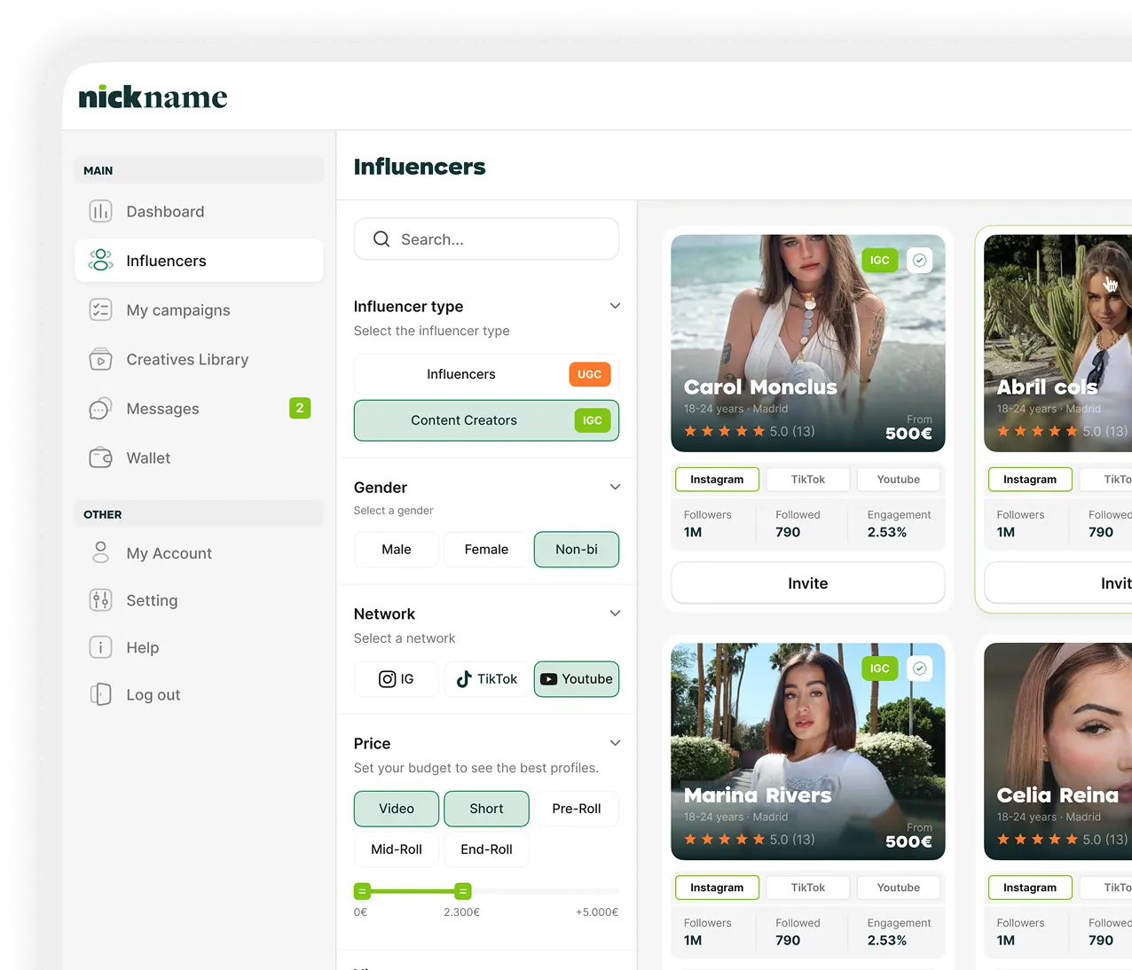Deselect the Non-bi gender filter
Viewport: 1132px width, 970px height.
pos(577,549)
